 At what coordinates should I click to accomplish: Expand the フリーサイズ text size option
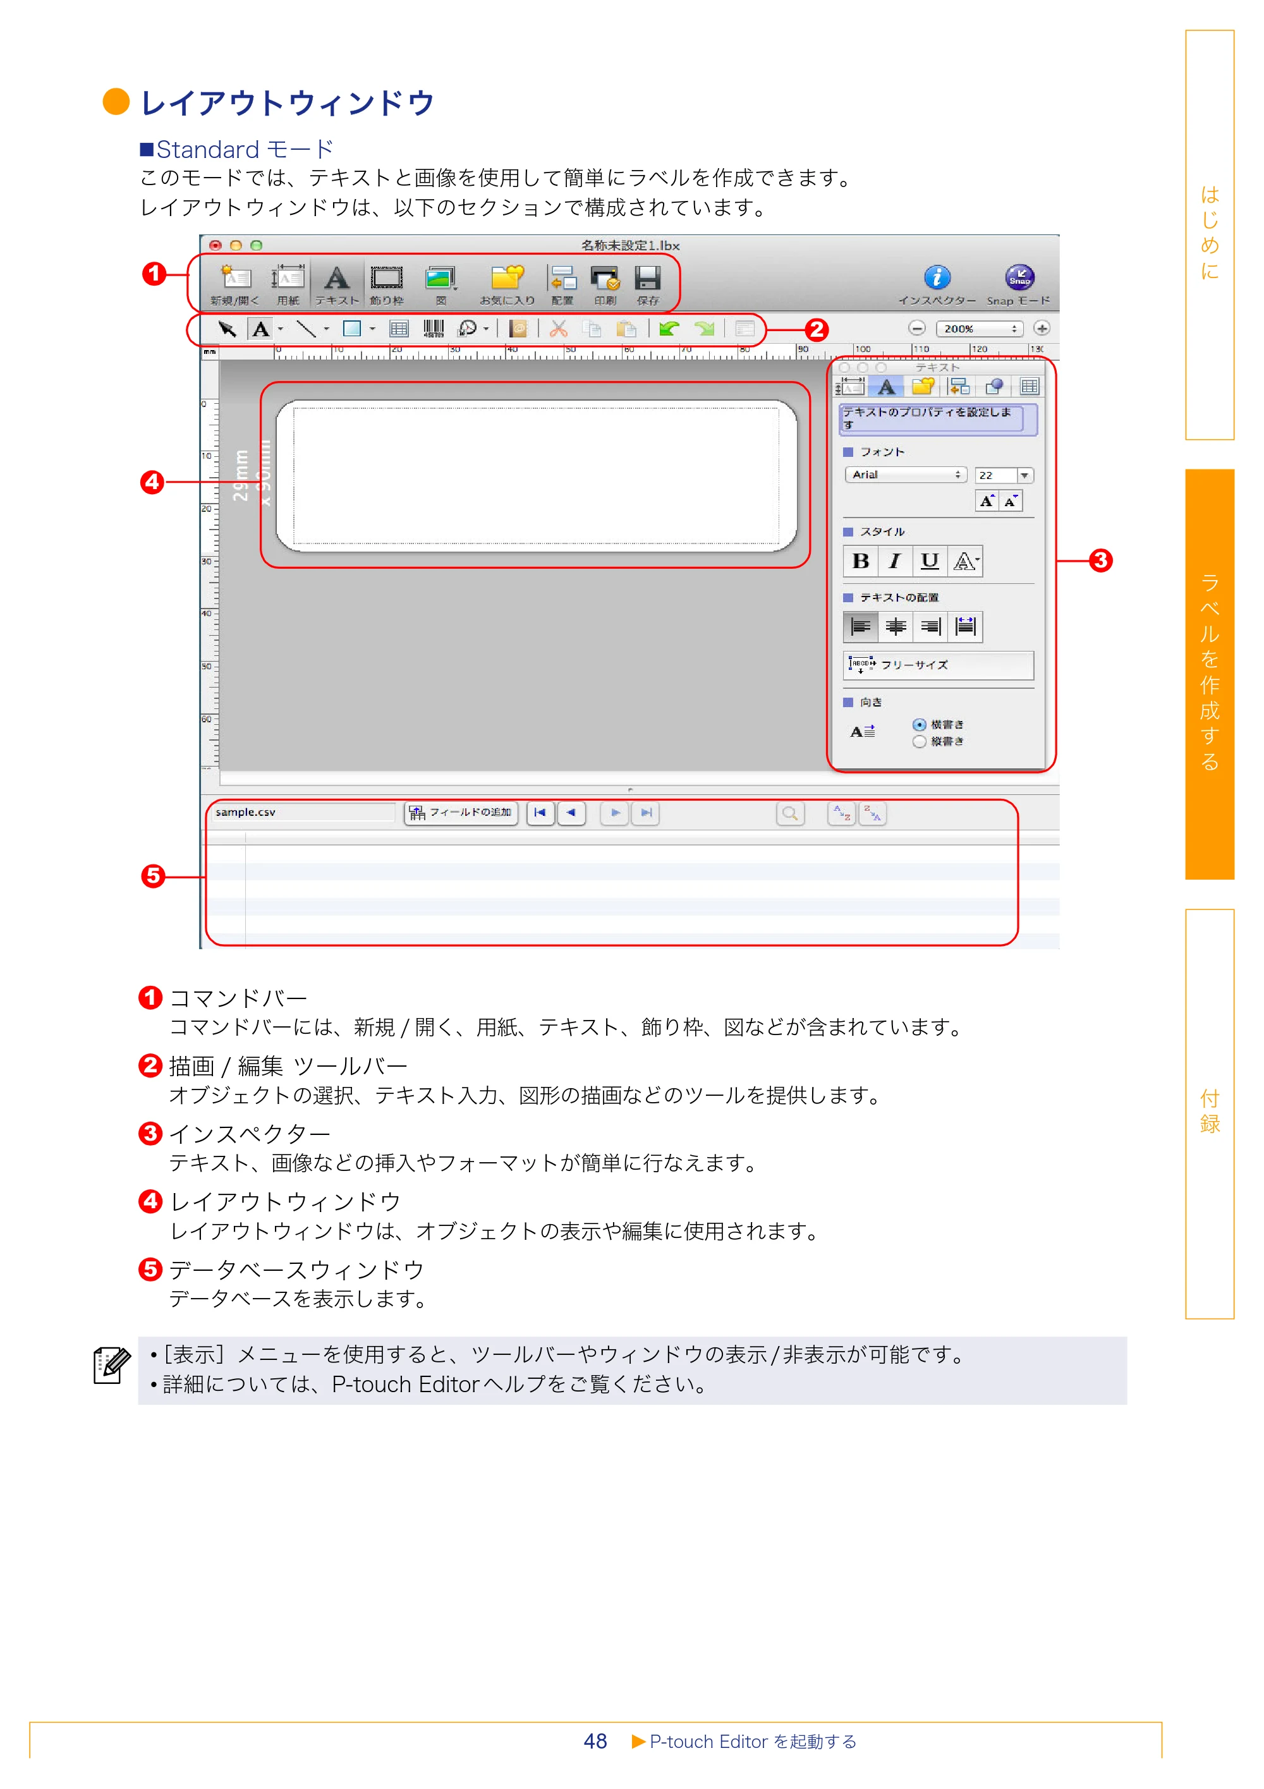[x=939, y=665]
